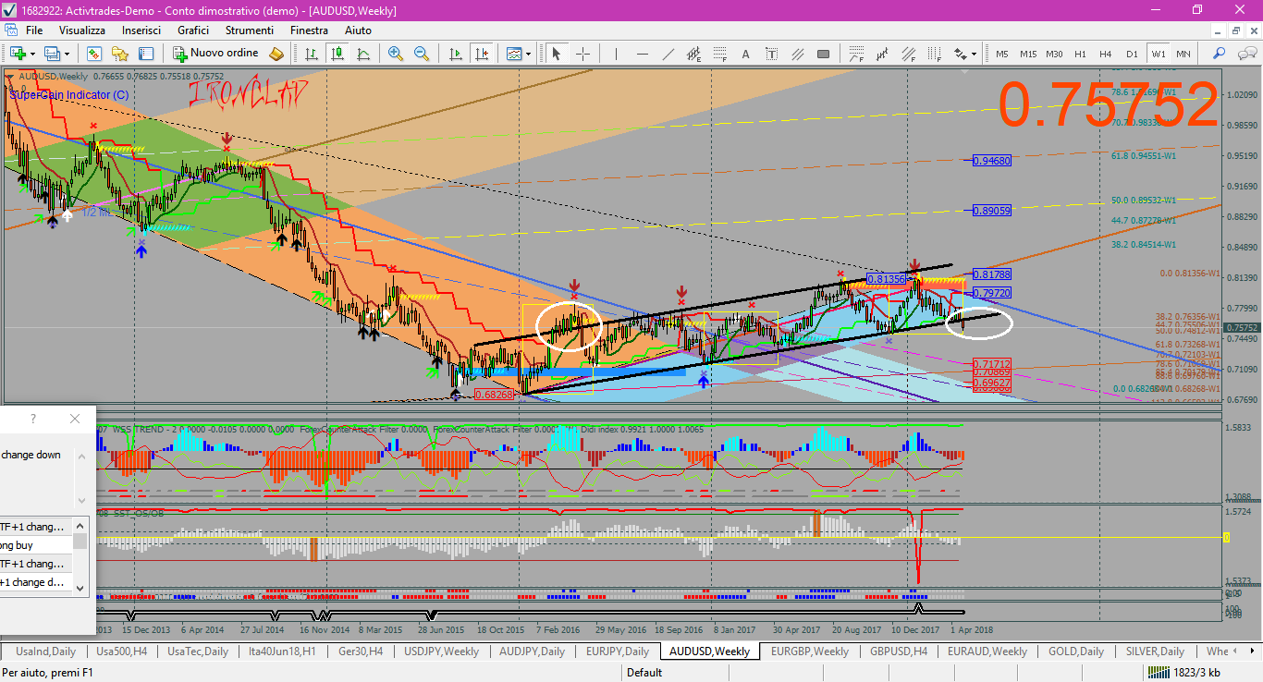The image size is (1263, 682).
Task: Select the text label 'T' tool
Action: [x=772, y=54]
